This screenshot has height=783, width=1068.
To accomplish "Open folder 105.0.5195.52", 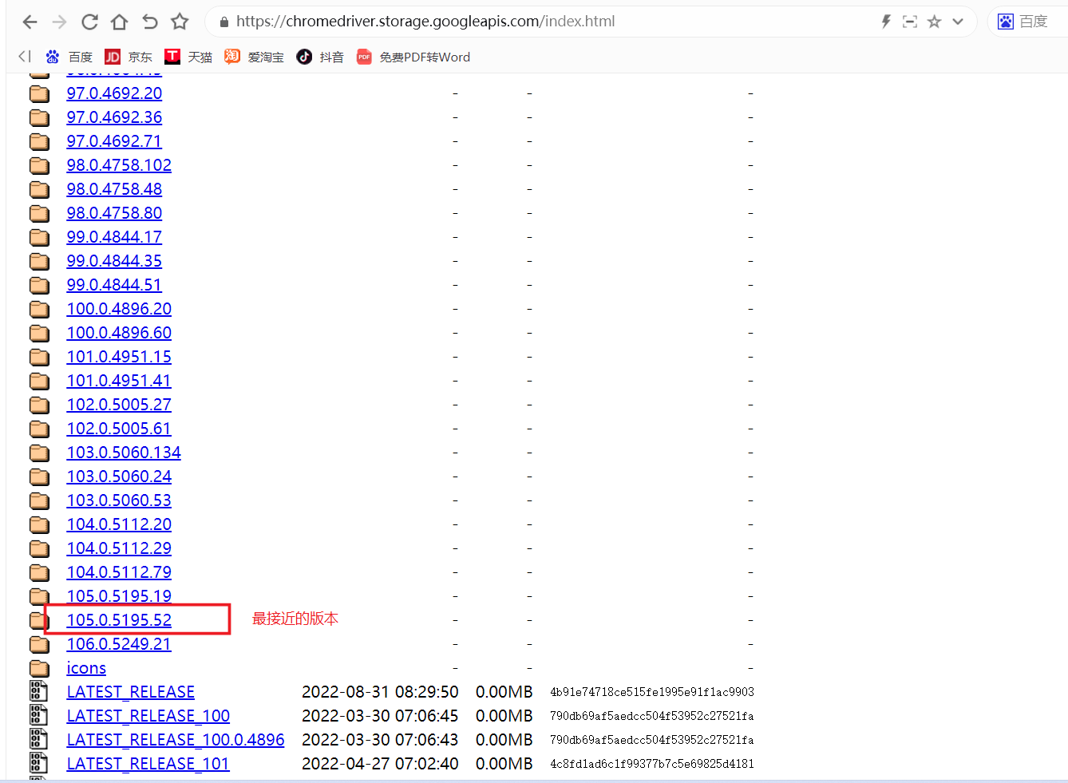I will pyautogui.click(x=119, y=620).
